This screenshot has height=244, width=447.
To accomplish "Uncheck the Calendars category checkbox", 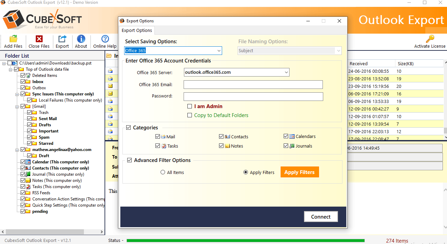I will [286, 136].
